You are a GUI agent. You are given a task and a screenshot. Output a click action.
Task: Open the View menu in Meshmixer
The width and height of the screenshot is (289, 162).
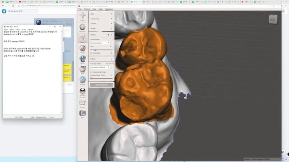[94, 9]
